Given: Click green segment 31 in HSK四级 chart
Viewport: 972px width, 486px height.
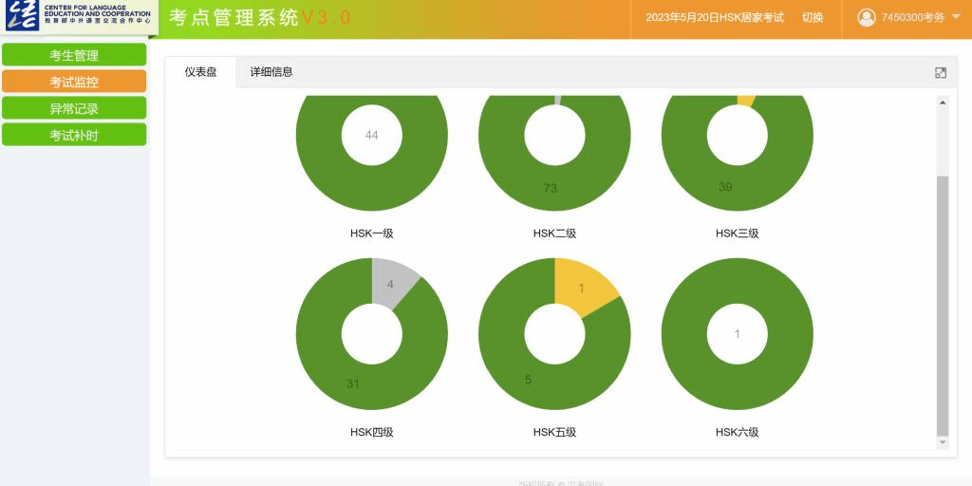Looking at the screenshot, I should pyautogui.click(x=353, y=383).
